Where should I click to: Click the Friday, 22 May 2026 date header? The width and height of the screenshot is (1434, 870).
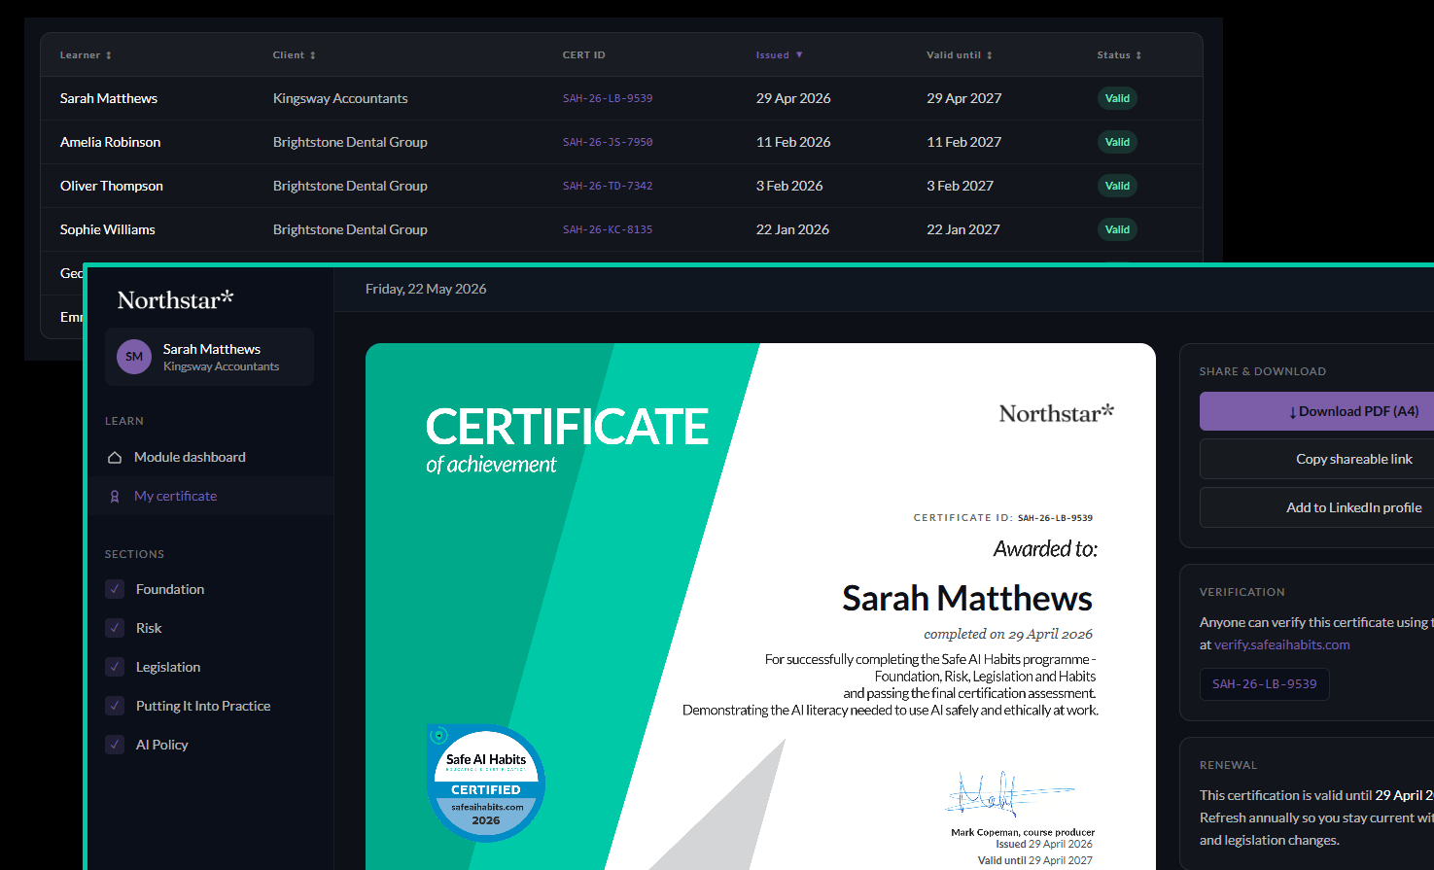point(426,289)
